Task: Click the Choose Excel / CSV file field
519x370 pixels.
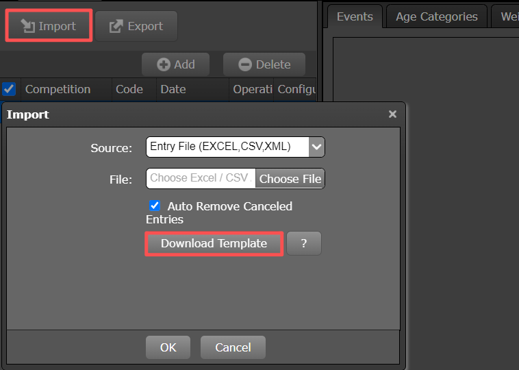Action: tap(201, 179)
